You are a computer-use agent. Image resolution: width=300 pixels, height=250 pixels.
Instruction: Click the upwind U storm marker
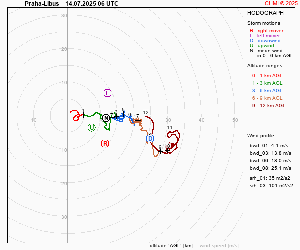click(x=92, y=128)
